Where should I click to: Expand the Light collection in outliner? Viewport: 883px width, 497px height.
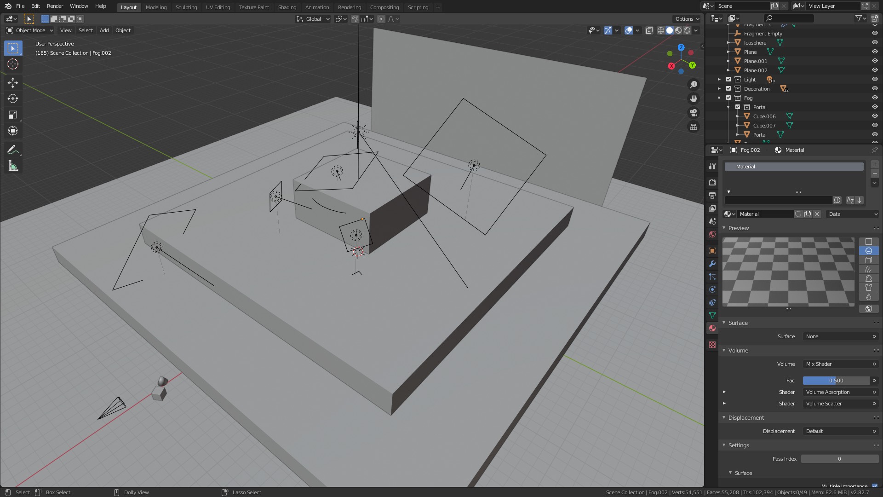tap(719, 79)
